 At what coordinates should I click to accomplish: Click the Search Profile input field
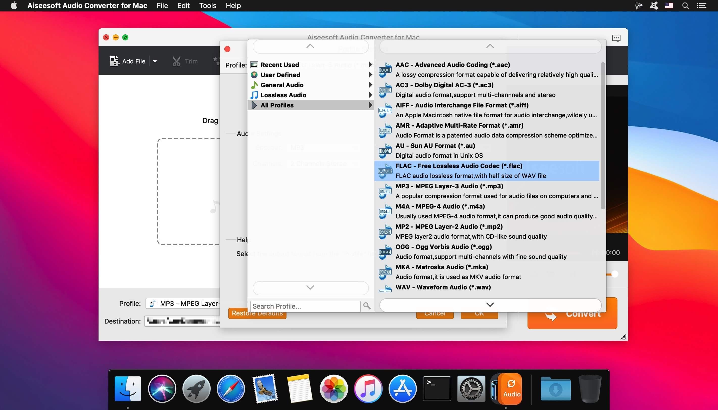click(x=305, y=306)
